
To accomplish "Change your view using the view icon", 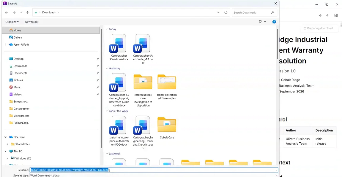I will (260, 22).
